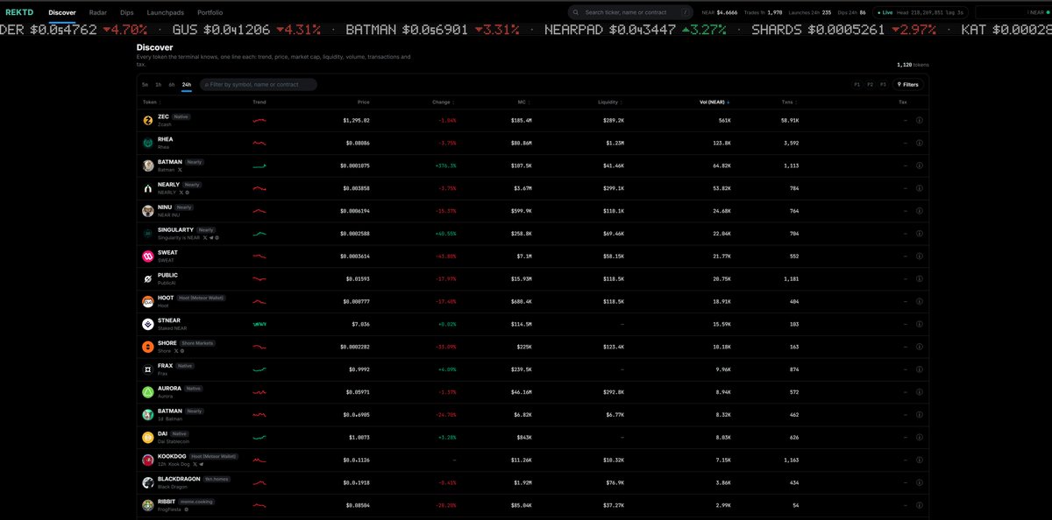Screen dimensions: 1052x520
Task: Click the NINU dog avatar icon
Action: (x=148, y=211)
